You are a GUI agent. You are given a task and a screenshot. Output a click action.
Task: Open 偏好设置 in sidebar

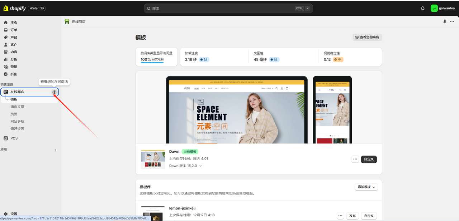pyautogui.click(x=17, y=129)
